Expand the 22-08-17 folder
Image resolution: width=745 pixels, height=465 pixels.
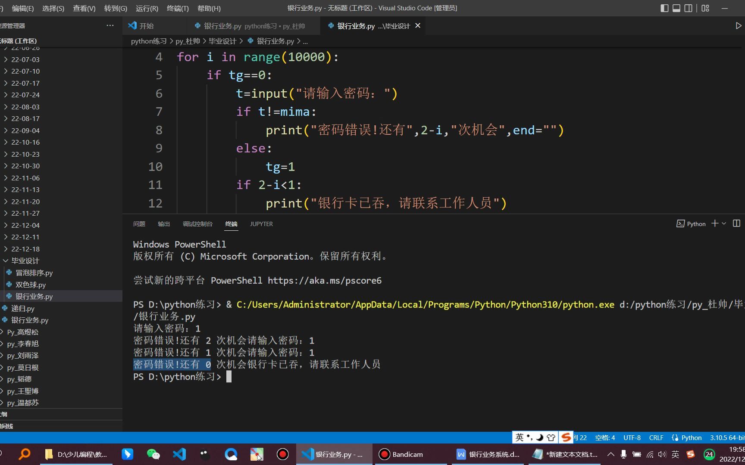tap(61, 118)
